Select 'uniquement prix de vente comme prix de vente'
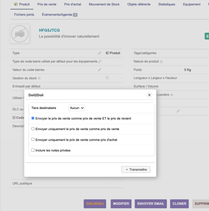 click(x=33, y=129)
